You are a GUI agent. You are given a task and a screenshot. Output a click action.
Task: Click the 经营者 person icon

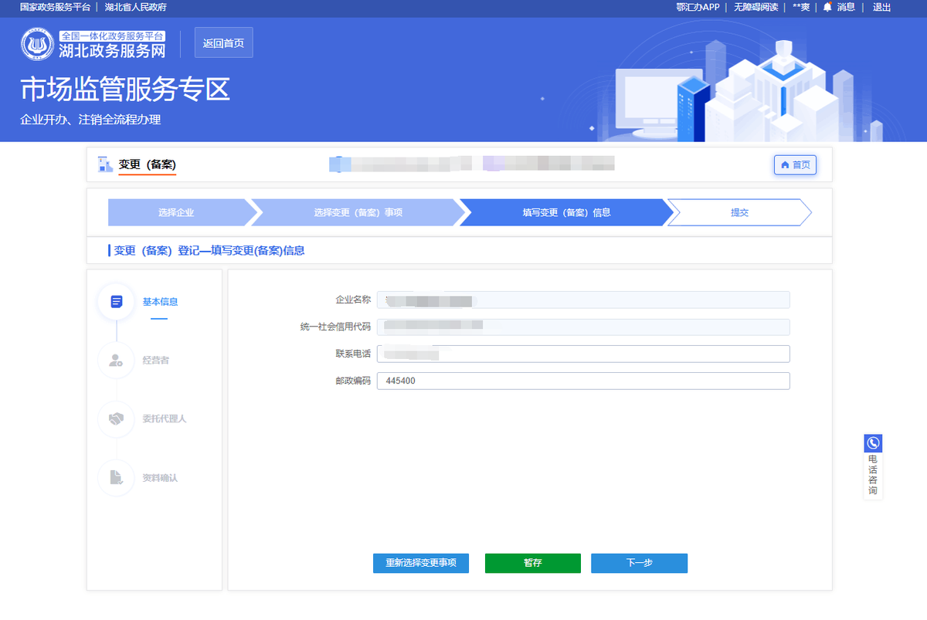click(117, 360)
